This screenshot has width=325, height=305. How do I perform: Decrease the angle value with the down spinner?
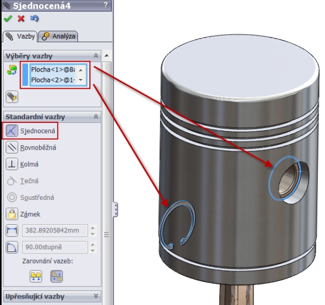pyautogui.click(x=93, y=250)
